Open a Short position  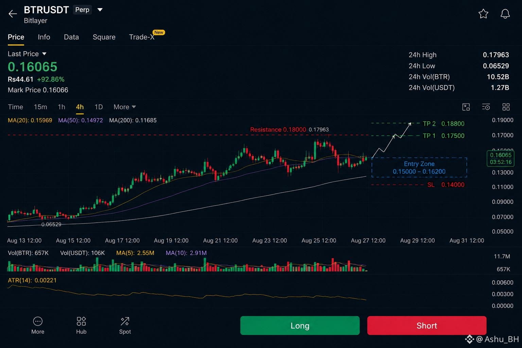tap(427, 326)
